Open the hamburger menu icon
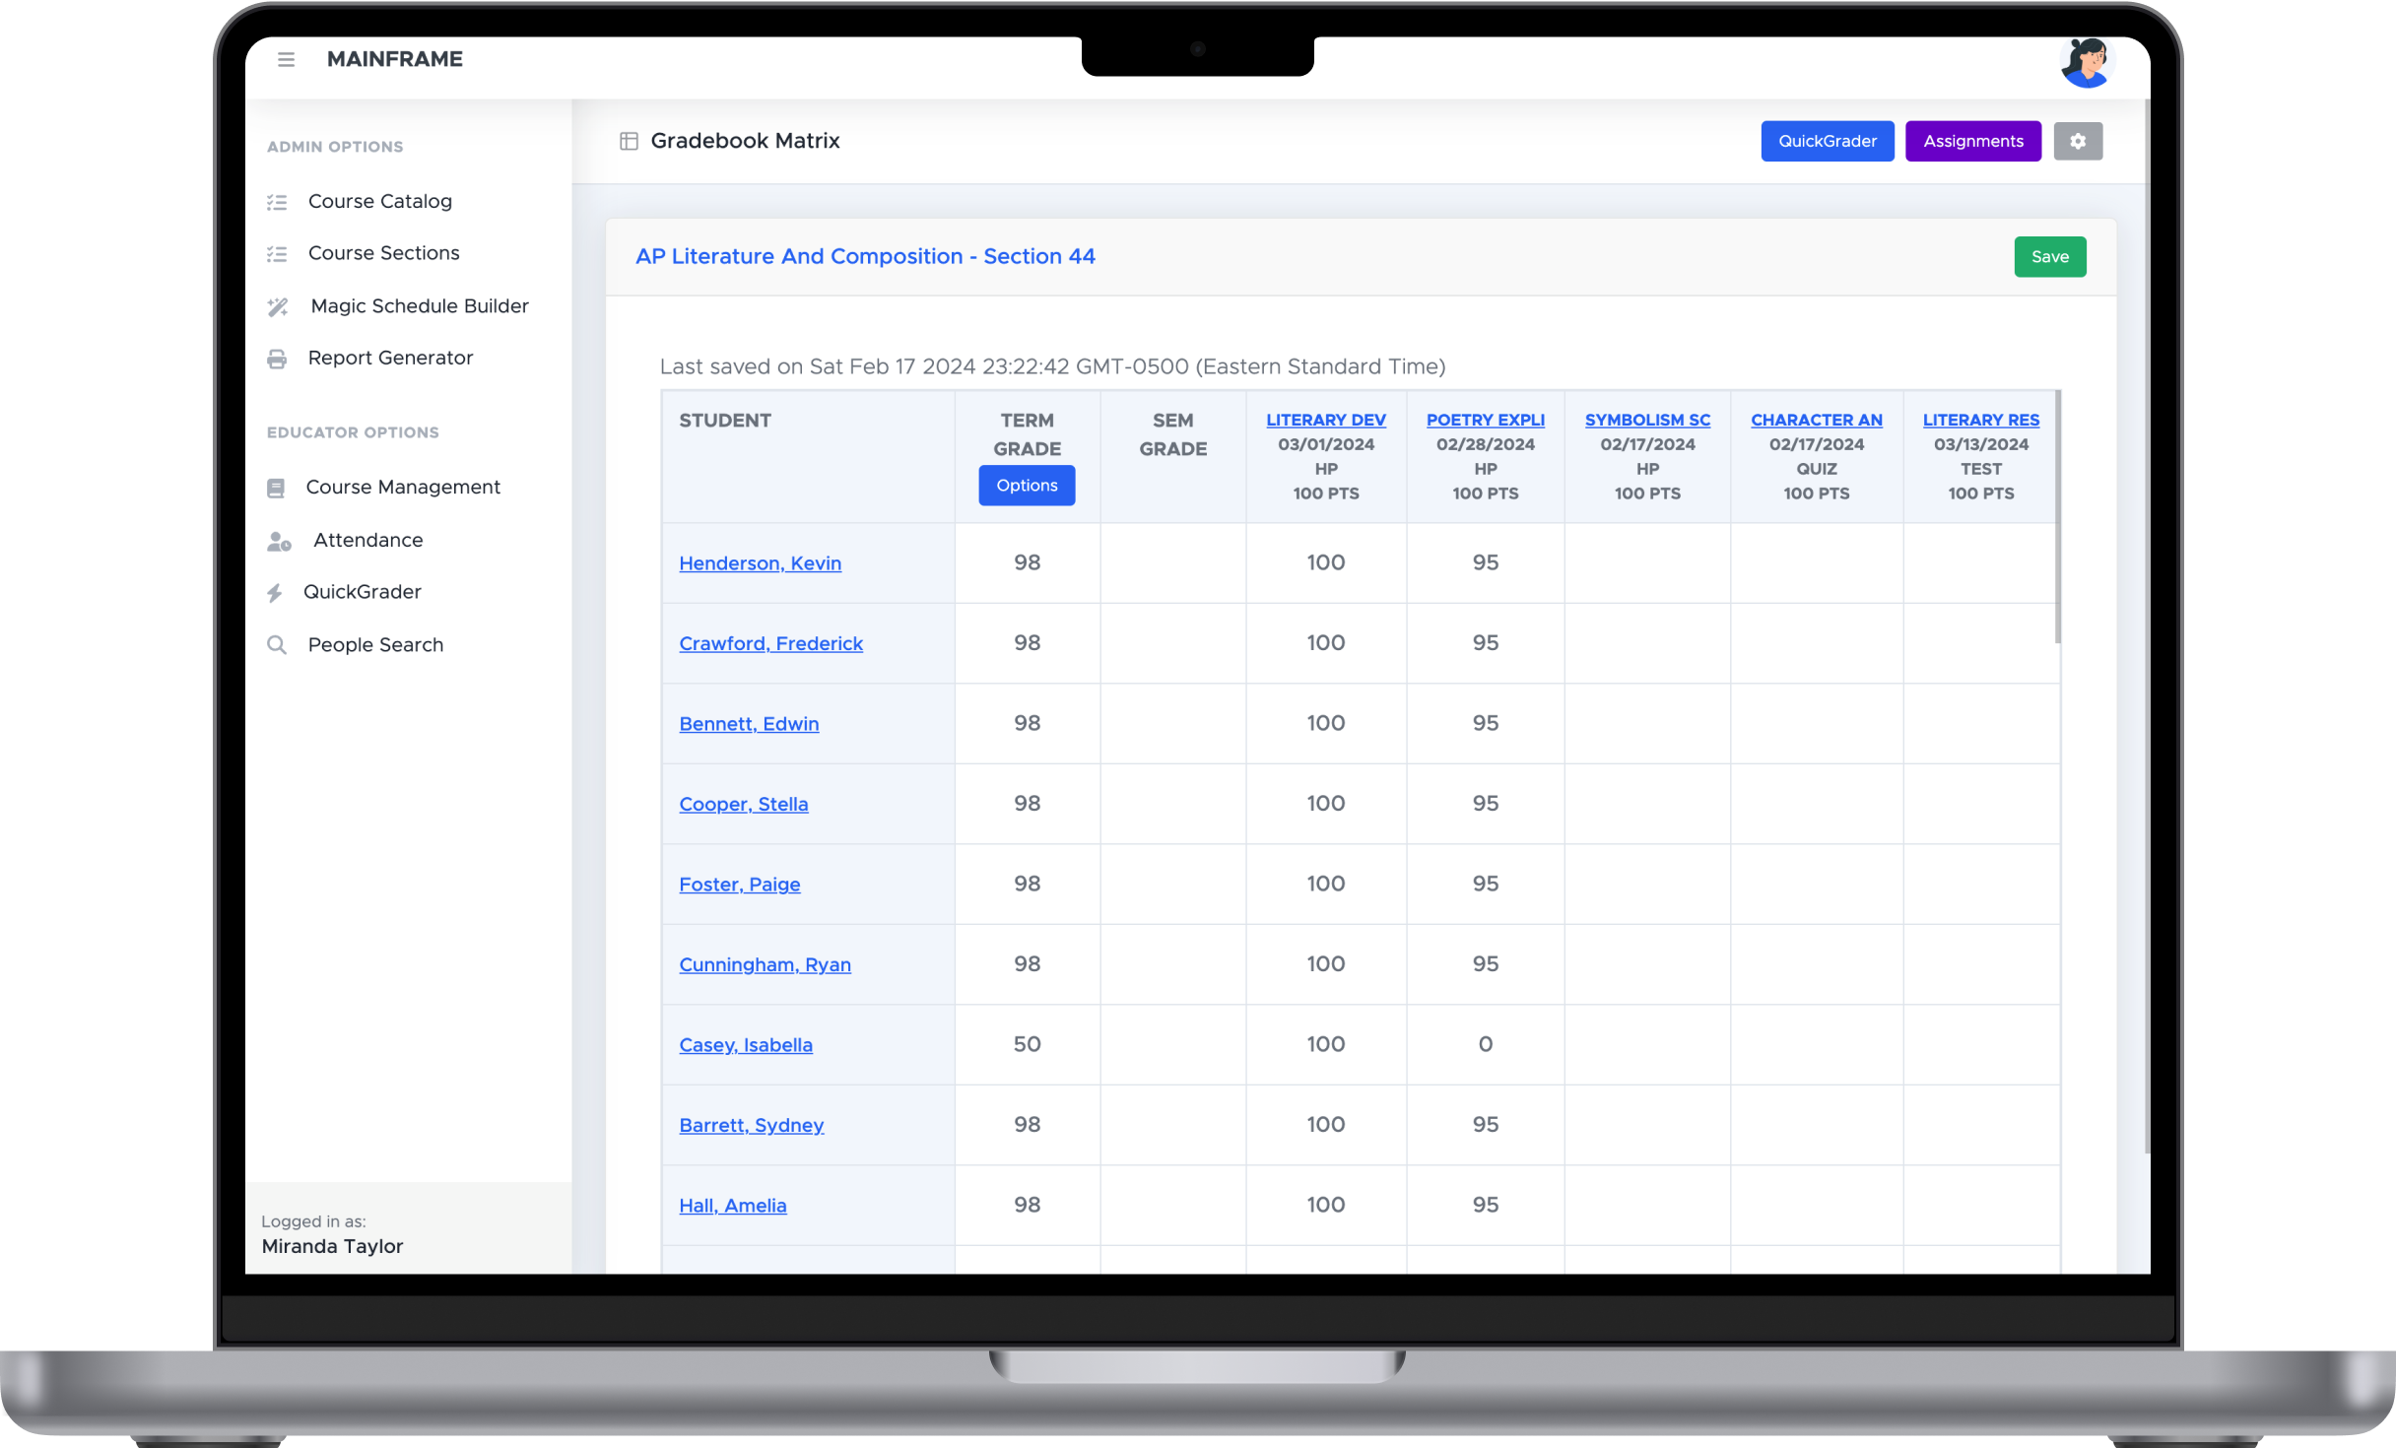 (286, 59)
